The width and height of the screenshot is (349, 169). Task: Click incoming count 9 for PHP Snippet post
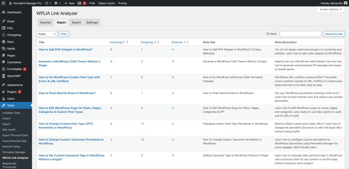pyautogui.click(x=111, y=50)
